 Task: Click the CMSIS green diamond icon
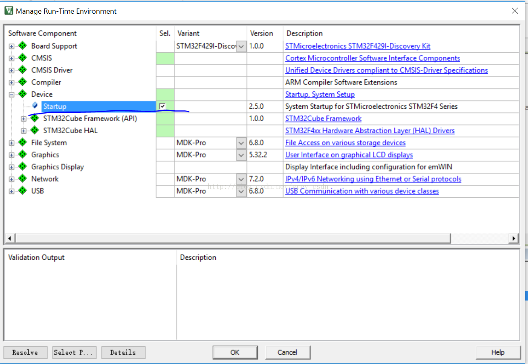point(23,58)
